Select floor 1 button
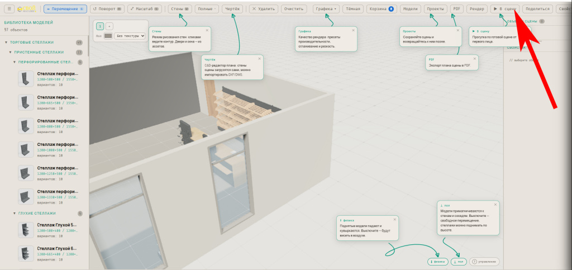 click(x=100, y=26)
